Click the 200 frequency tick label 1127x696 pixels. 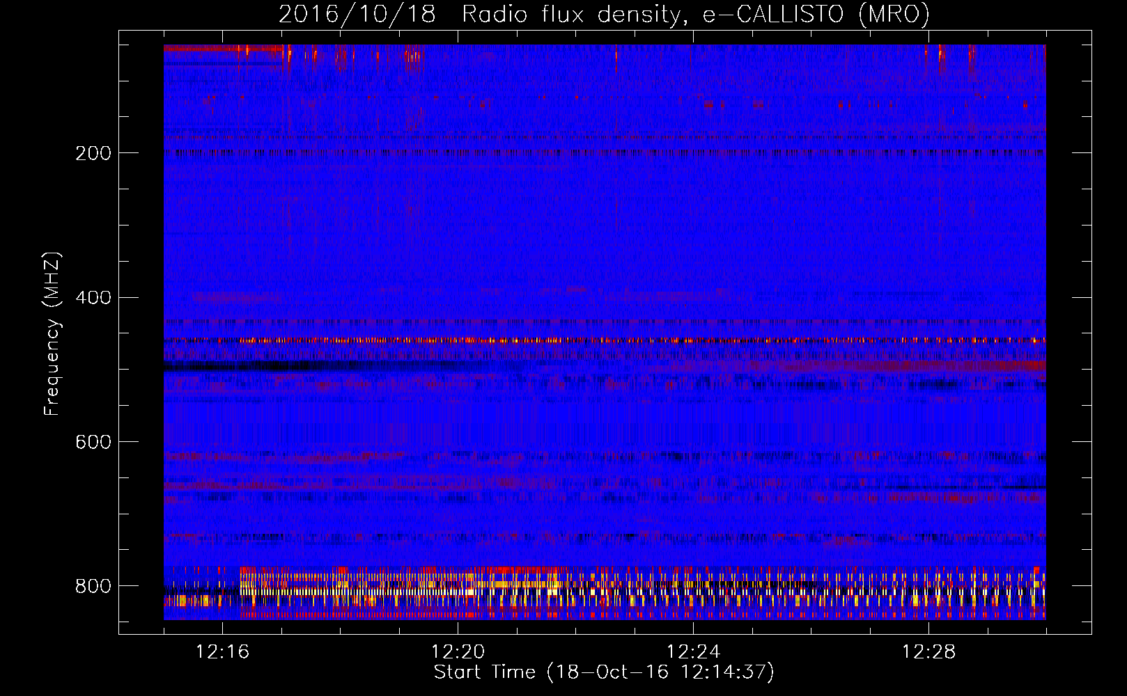(x=93, y=153)
